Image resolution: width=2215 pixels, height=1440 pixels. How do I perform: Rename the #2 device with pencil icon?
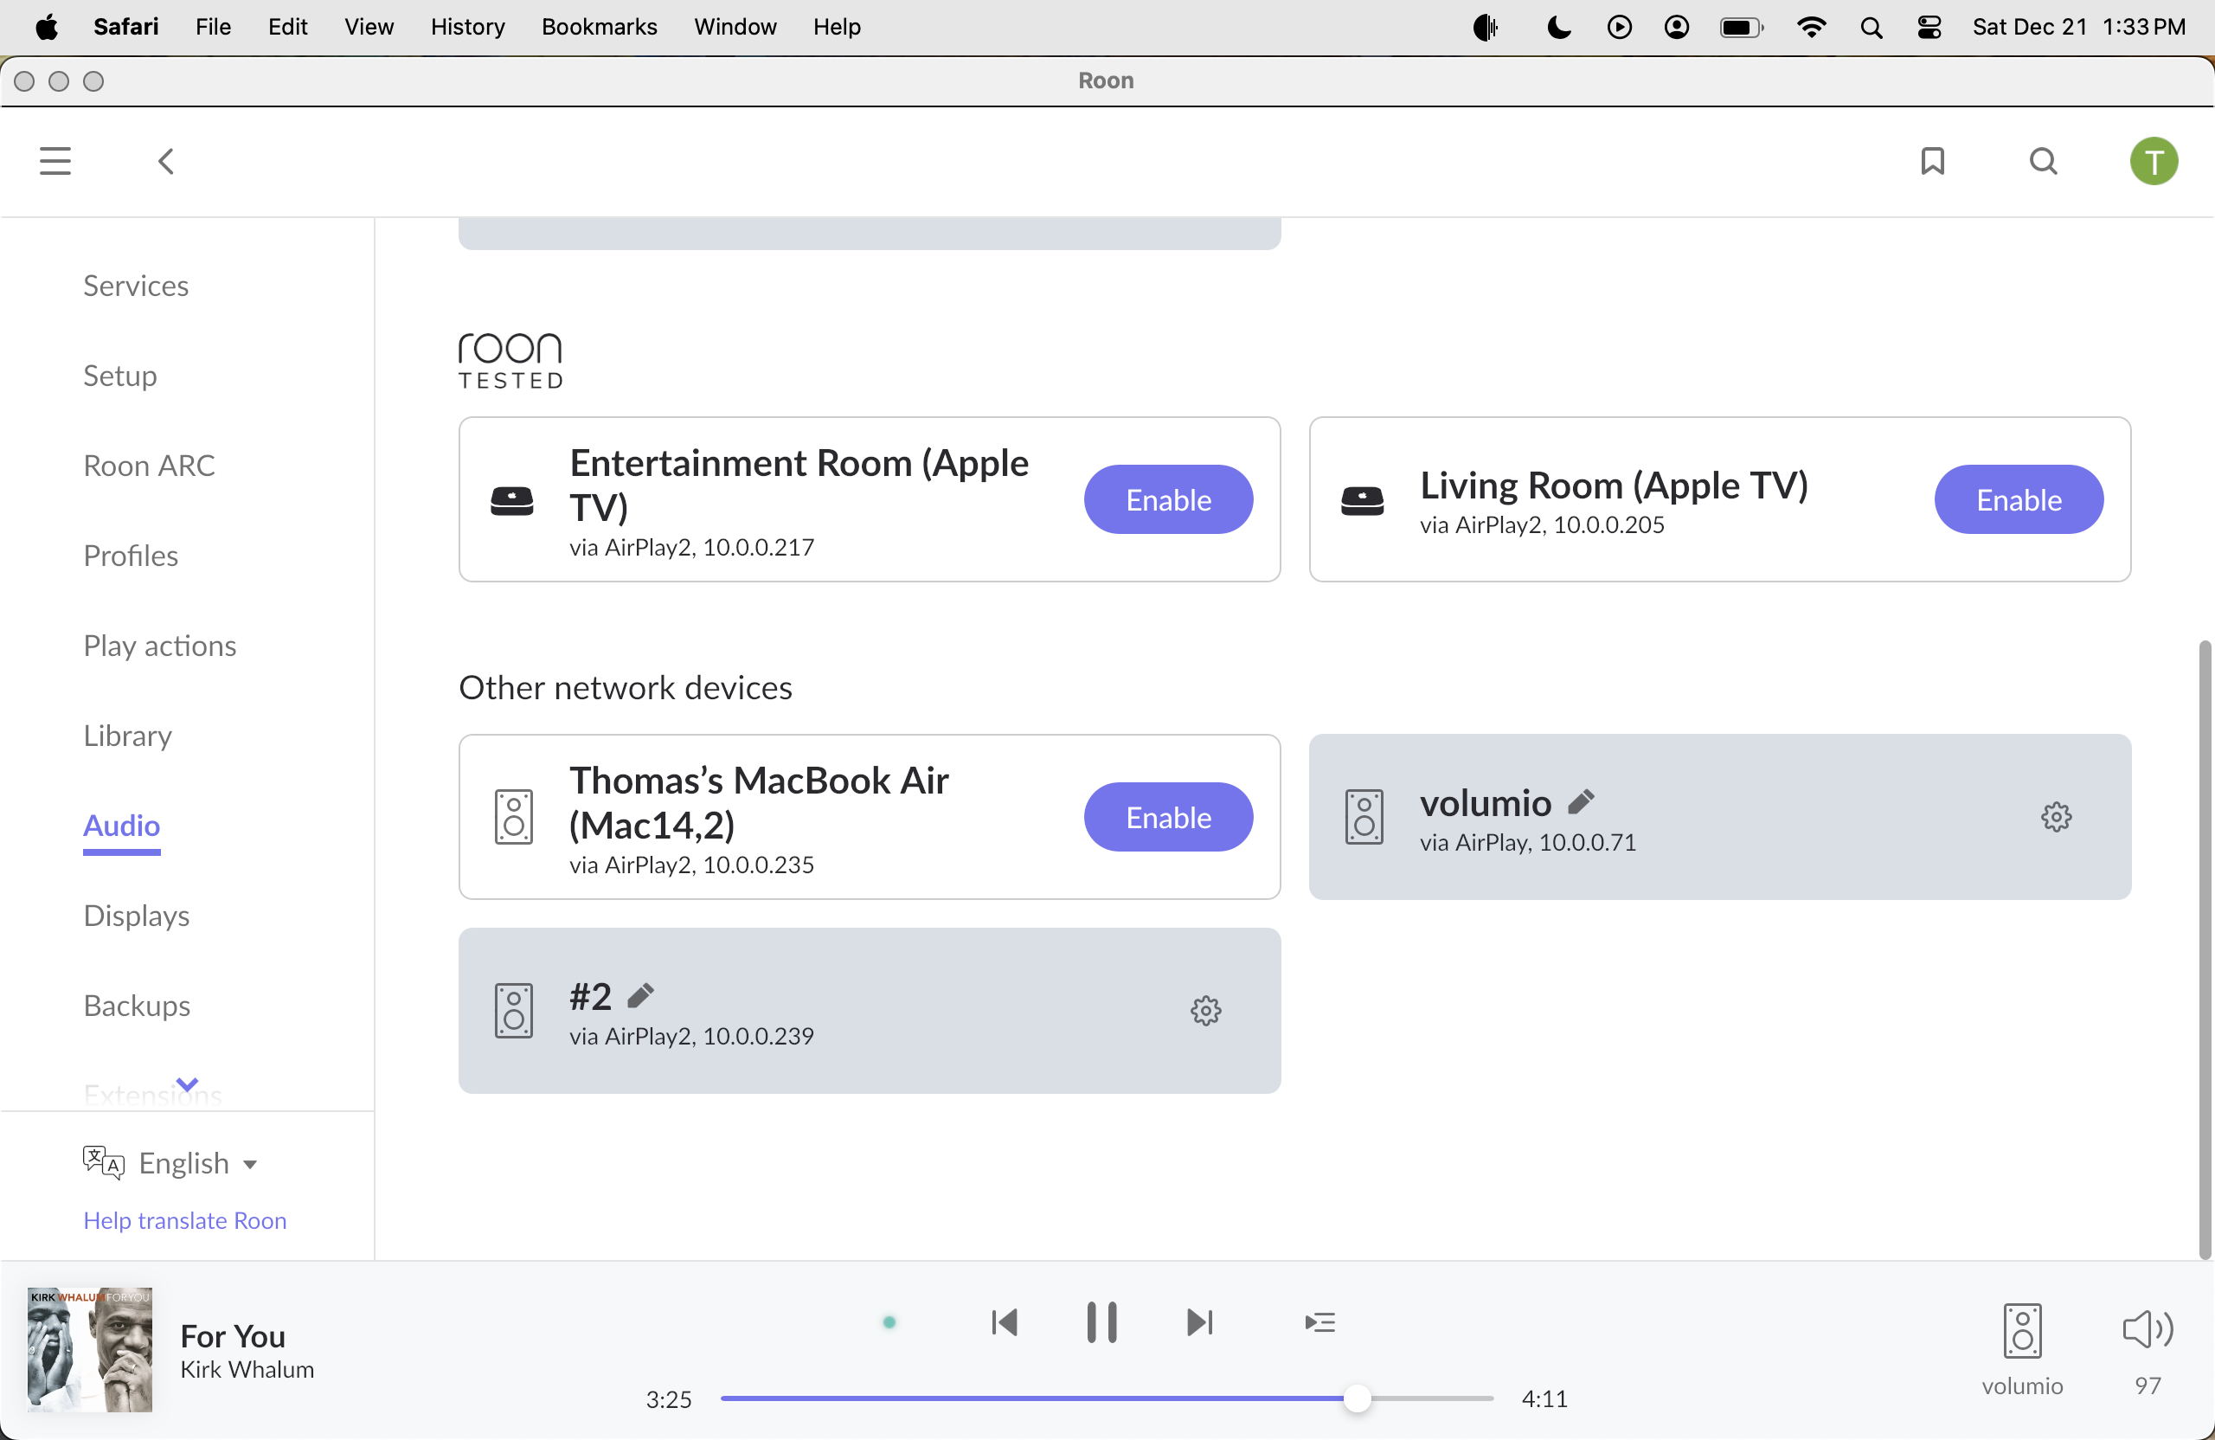(x=640, y=995)
